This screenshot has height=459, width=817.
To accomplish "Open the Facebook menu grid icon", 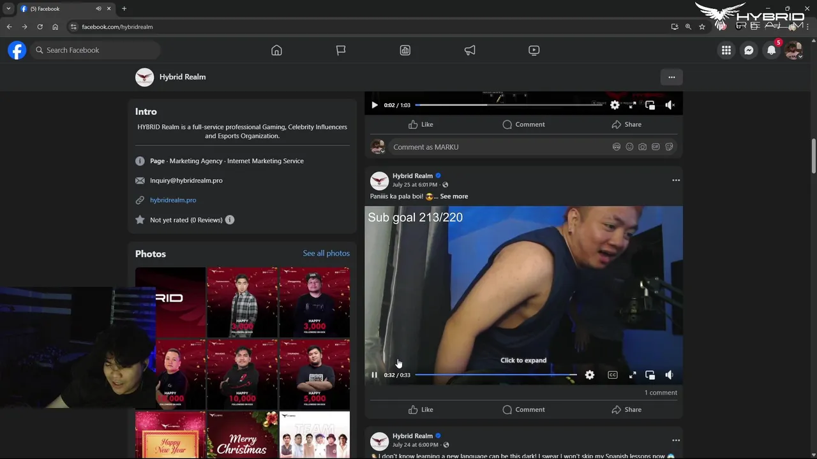I will [726, 50].
